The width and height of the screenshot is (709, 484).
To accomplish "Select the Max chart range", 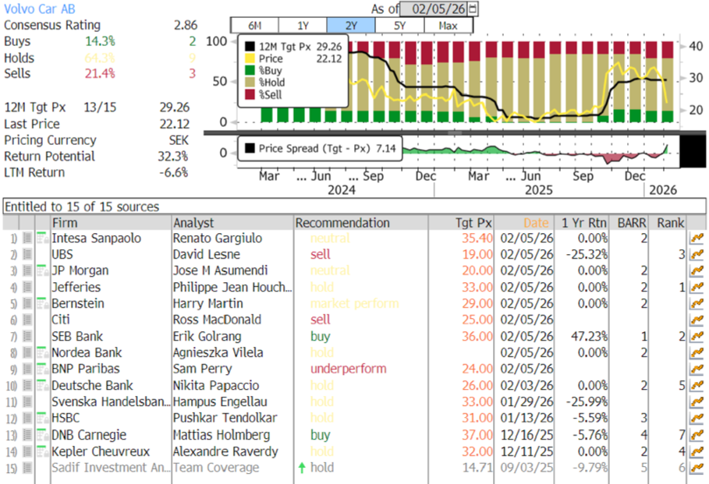I will (448, 26).
